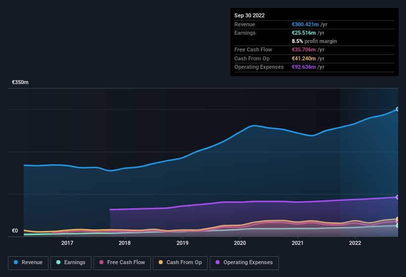406x277 pixels.
Task: Click the €92.636m operating expenses value
Action: pos(304,67)
